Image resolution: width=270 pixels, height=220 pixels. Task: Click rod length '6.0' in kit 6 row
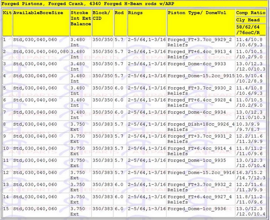[x=121, y=103]
